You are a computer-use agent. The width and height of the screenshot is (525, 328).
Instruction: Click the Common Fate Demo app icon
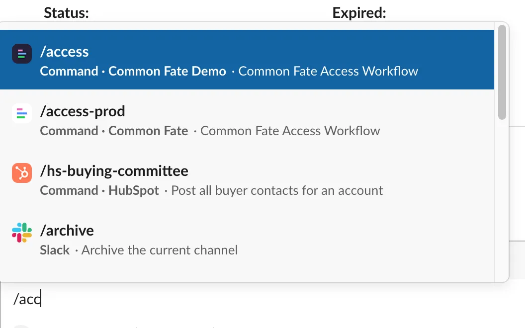22,54
